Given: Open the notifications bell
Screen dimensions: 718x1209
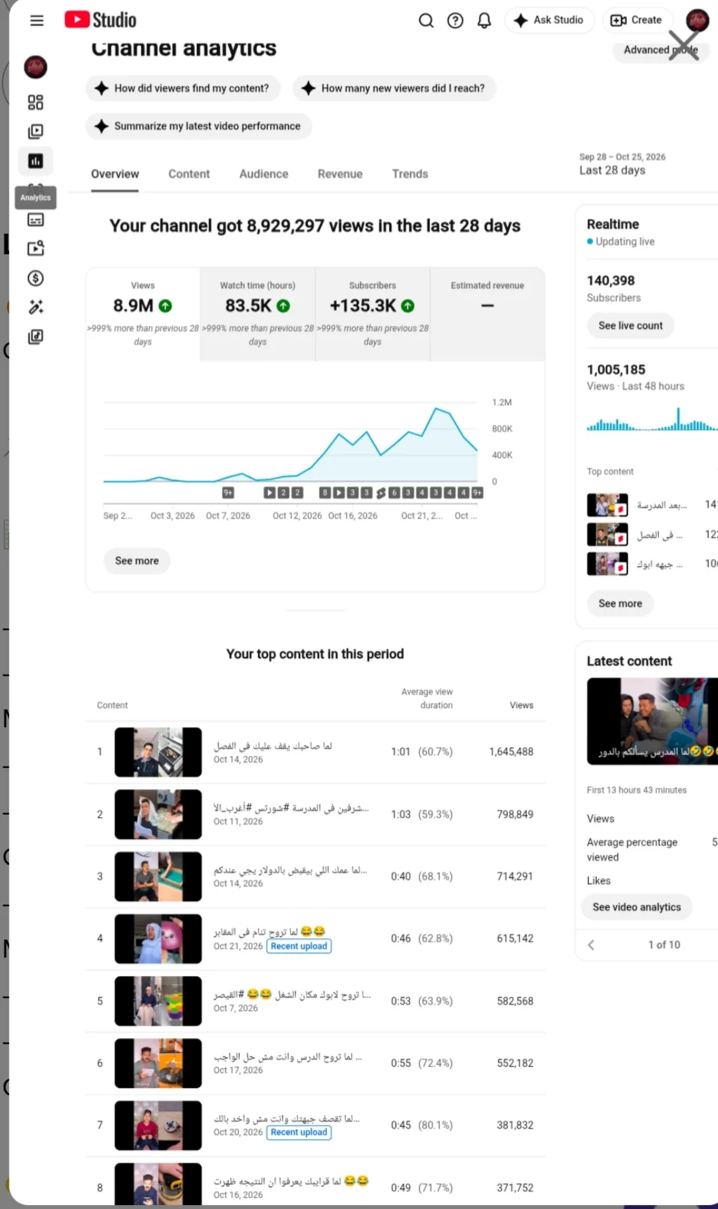Looking at the screenshot, I should [484, 21].
